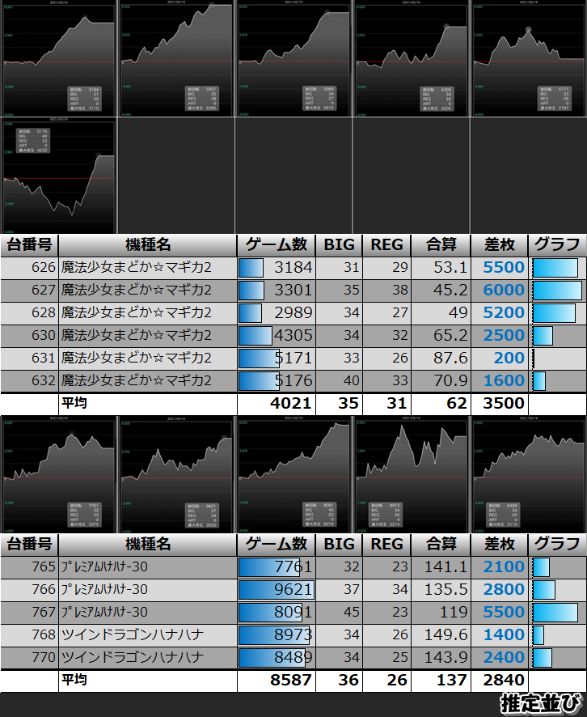The width and height of the screenshot is (587, 717).
Task: Click the 差枚 value 2800 for machine 766
Action: pos(504,589)
